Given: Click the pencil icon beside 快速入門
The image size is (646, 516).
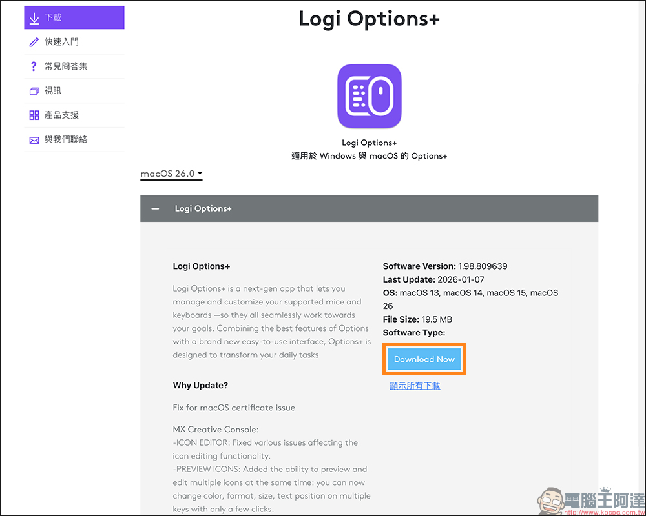Looking at the screenshot, I should coord(34,41).
